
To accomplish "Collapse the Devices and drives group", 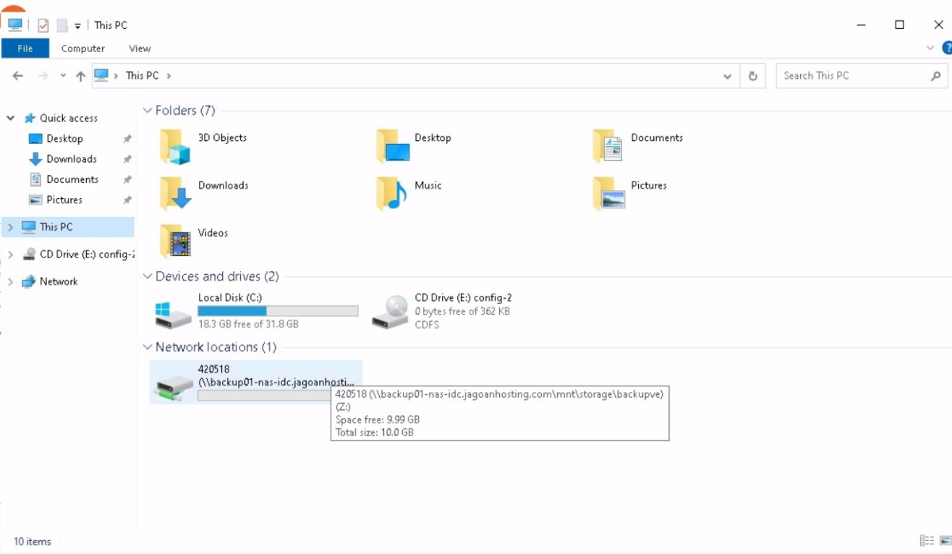I will (148, 276).
